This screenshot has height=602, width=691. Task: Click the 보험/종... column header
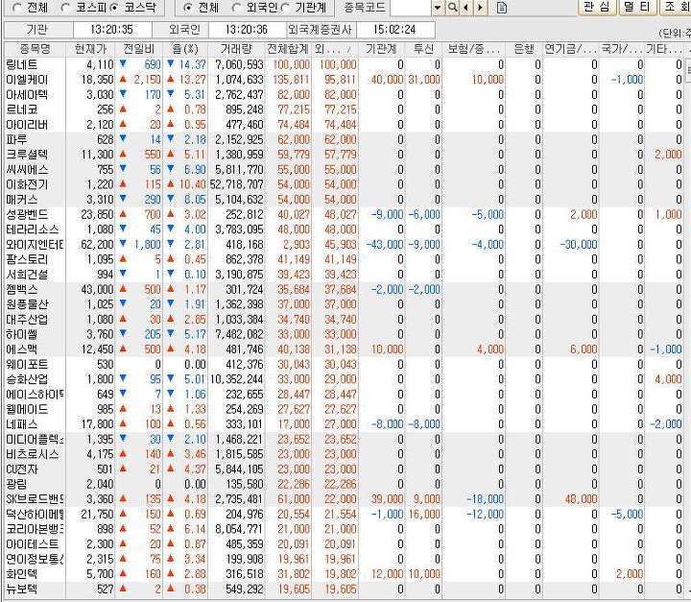click(x=474, y=49)
